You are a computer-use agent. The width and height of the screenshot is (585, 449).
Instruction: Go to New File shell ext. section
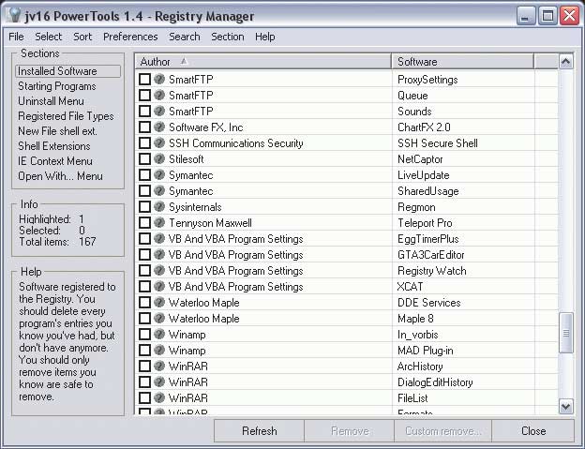pos(58,131)
